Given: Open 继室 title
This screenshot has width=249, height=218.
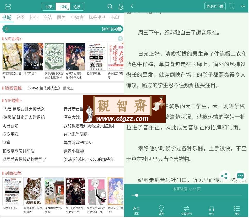Looking at the screenshot, I should [6, 142].
